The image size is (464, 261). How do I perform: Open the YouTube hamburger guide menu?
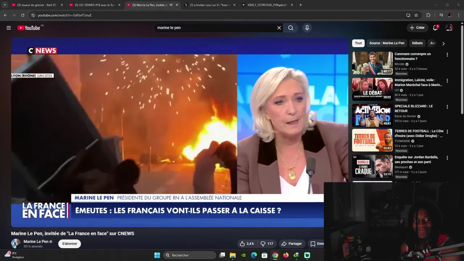(9, 28)
